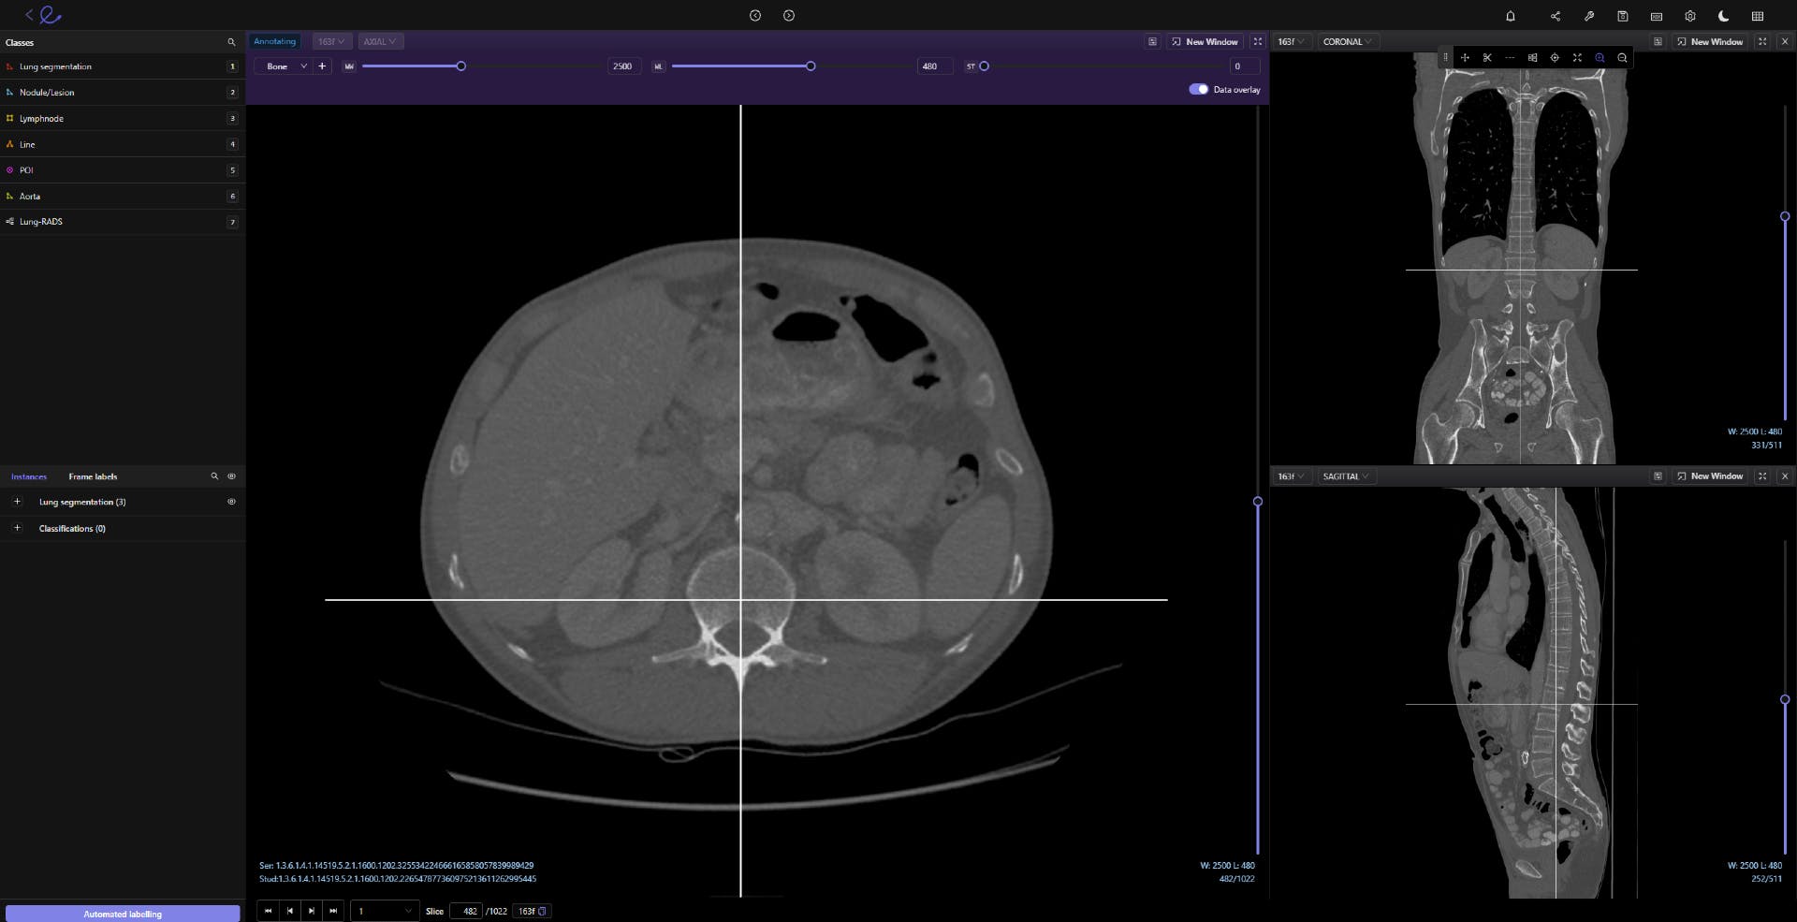Image resolution: width=1797 pixels, height=922 pixels.
Task: Select the Aorta class
Action: point(123,197)
